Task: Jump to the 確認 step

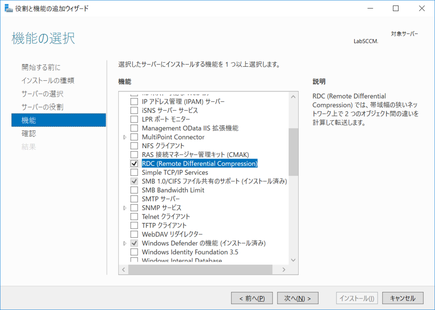Action: (x=28, y=133)
